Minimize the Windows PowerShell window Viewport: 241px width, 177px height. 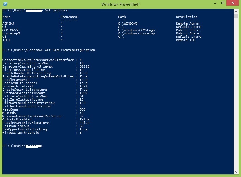[x=215, y=3]
